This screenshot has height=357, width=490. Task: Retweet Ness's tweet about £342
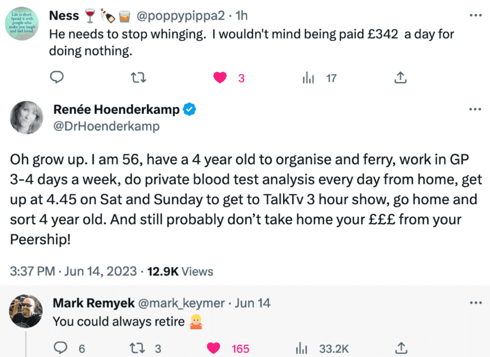point(139,78)
